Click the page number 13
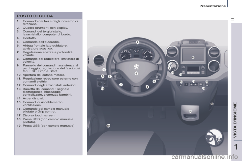Image resolution: width=242 pixels, height=161 pixels. click(233, 19)
